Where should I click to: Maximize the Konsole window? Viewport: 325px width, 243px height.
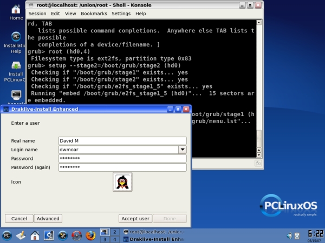pos(250,5)
